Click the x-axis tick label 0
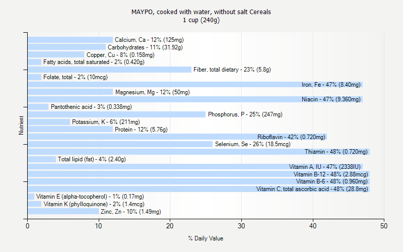This screenshot has height=252, width=403. click(x=28, y=226)
